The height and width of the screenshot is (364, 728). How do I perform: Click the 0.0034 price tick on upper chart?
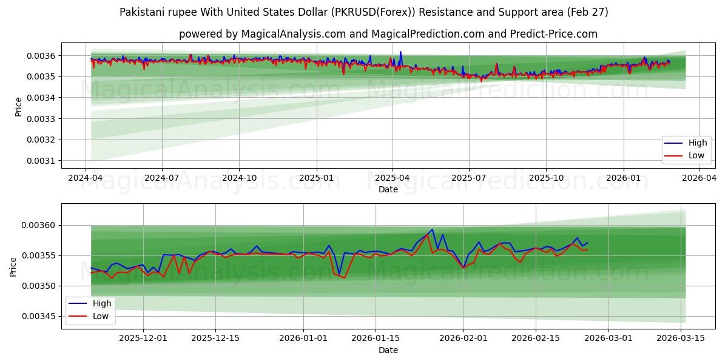[x=41, y=98]
